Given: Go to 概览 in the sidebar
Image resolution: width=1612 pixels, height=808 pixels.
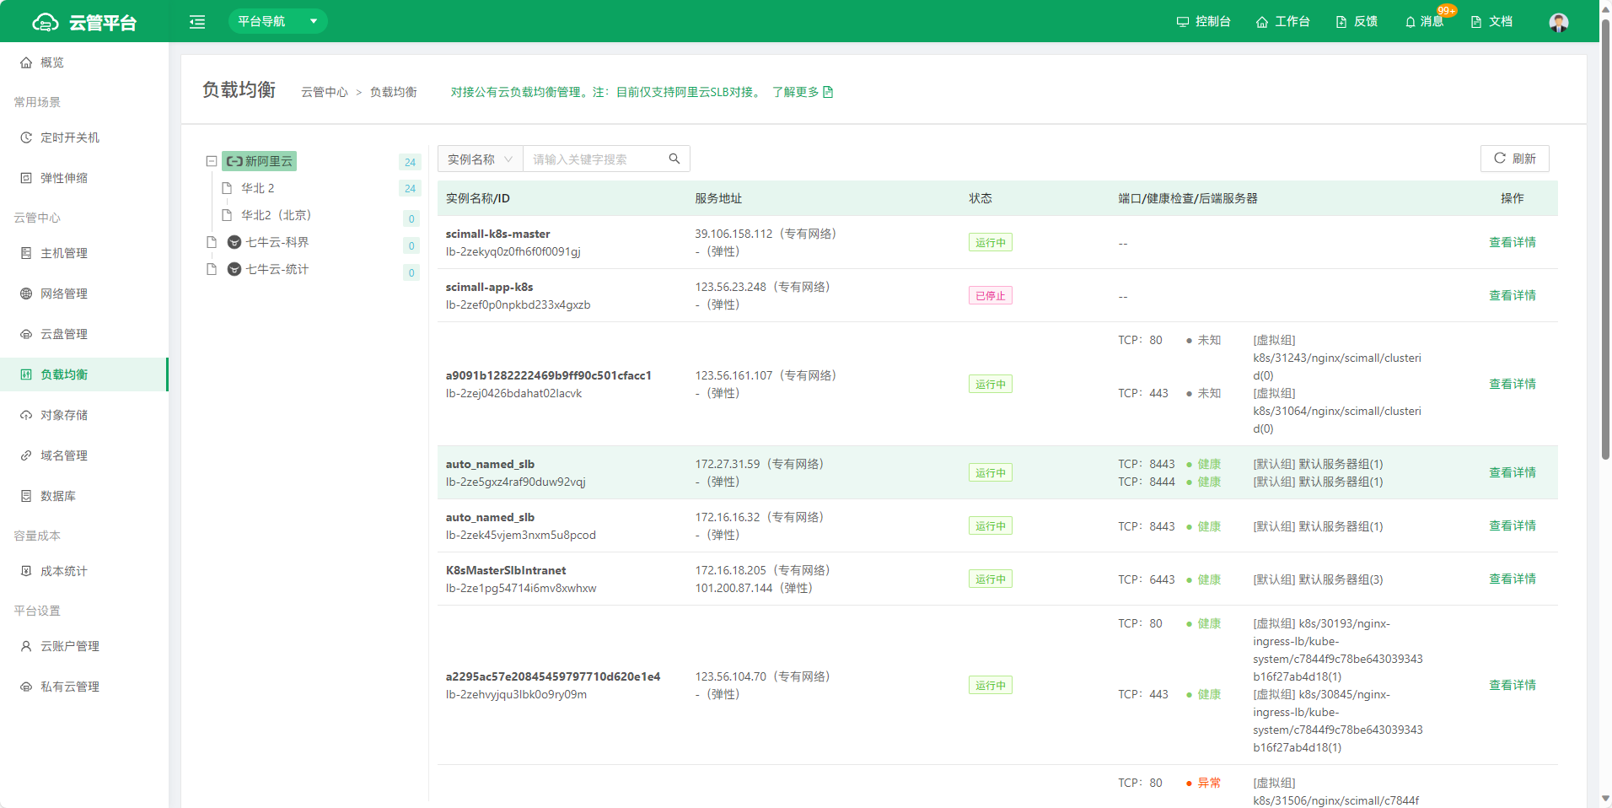Looking at the screenshot, I should coord(84,62).
